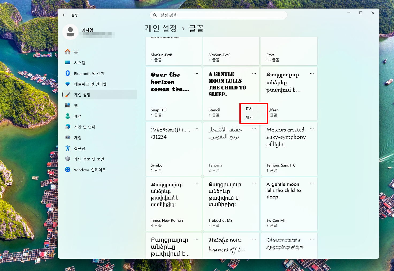Open more options for Tw Cen MT
This screenshot has width=394, height=271.
(312, 184)
